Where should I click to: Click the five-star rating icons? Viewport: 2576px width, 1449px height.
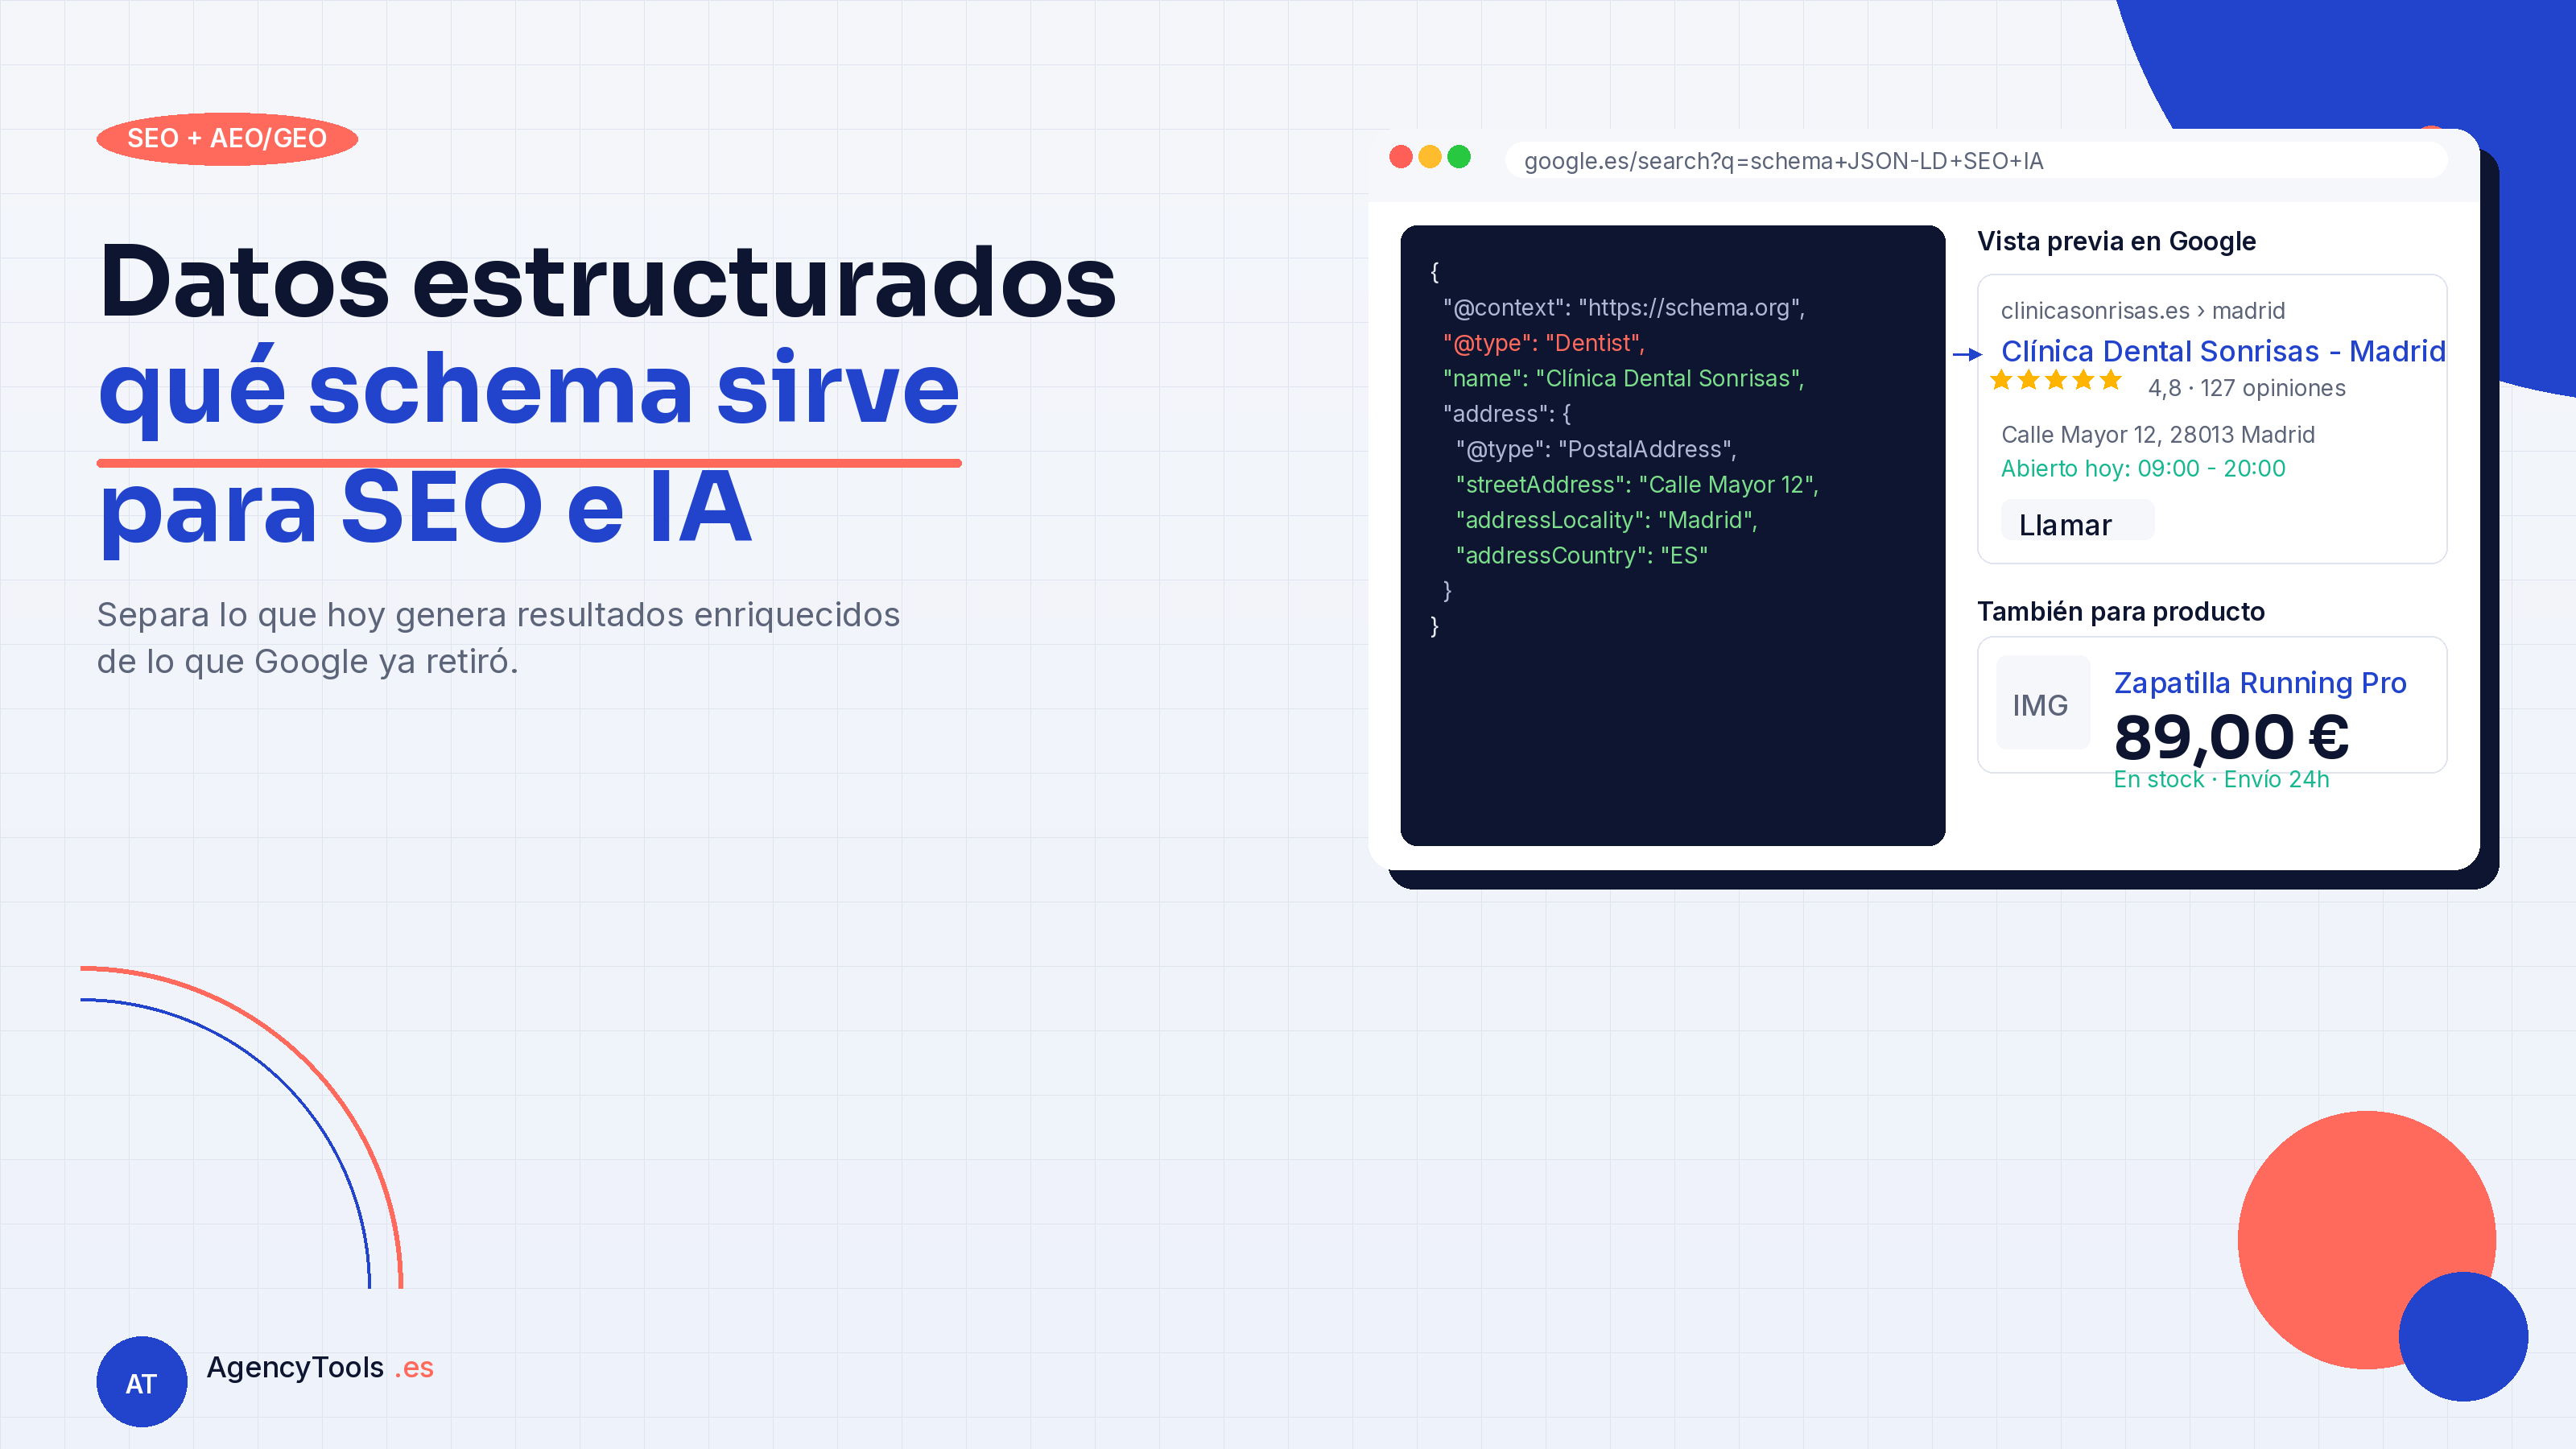pyautogui.click(x=2055, y=380)
